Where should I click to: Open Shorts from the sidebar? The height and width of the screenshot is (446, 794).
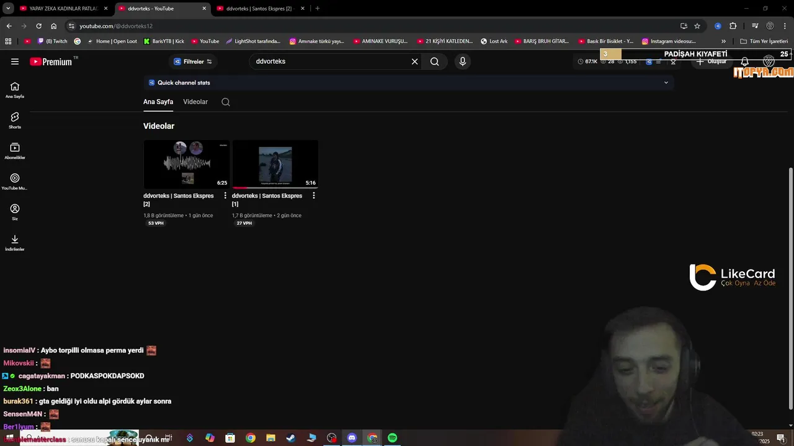tap(15, 121)
